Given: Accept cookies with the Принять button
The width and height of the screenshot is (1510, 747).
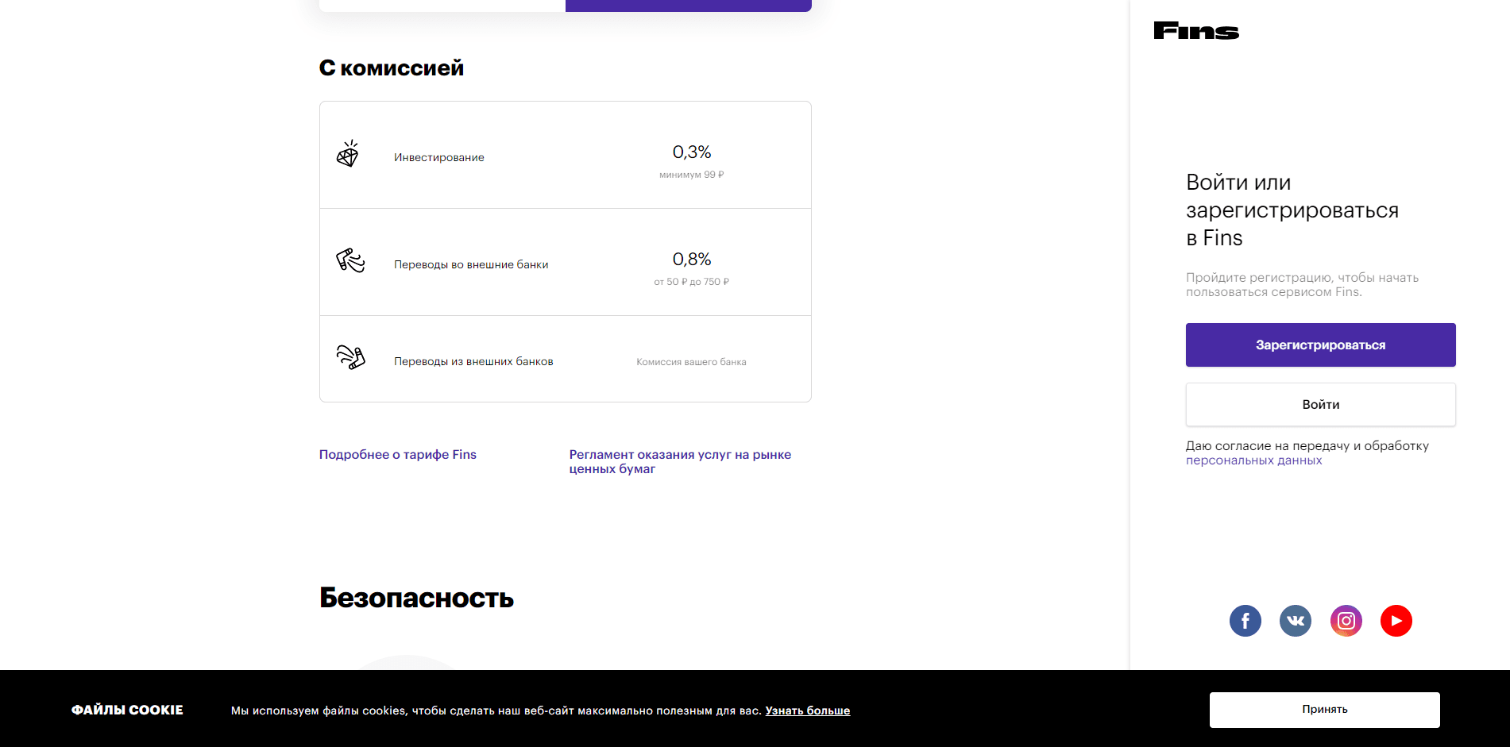Looking at the screenshot, I should pyautogui.click(x=1323, y=710).
